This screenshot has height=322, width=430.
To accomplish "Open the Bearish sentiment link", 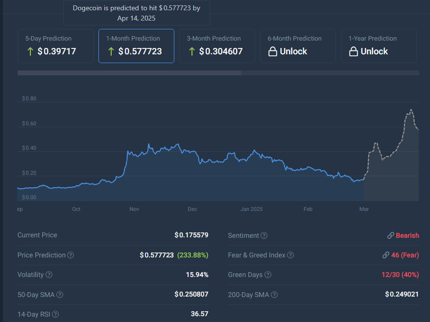I will (403, 235).
